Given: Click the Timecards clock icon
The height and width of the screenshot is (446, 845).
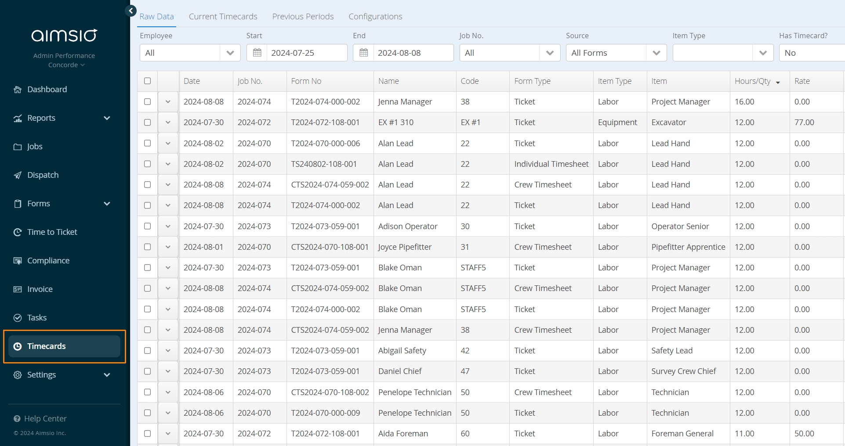Looking at the screenshot, I should click(x=18, y=346).
